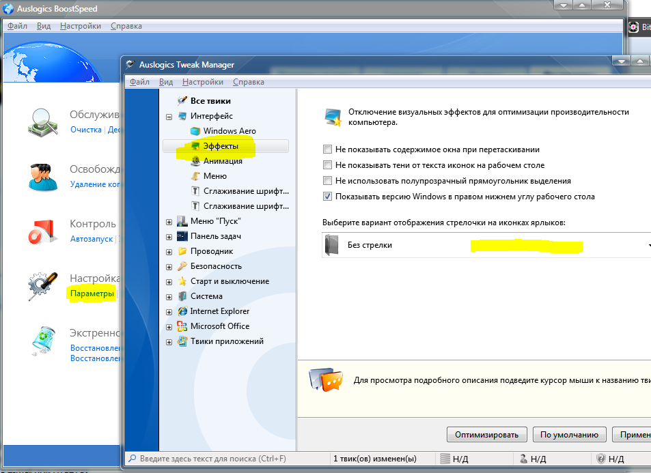Select Анимация in the tree
Image resolution: width=651 pixels, height=473 pixels.
pyautogui.click(x=223, y=161)
